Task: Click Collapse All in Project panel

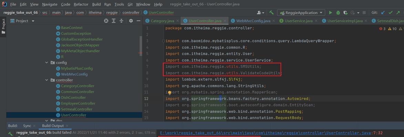Action: pos(121,21)
